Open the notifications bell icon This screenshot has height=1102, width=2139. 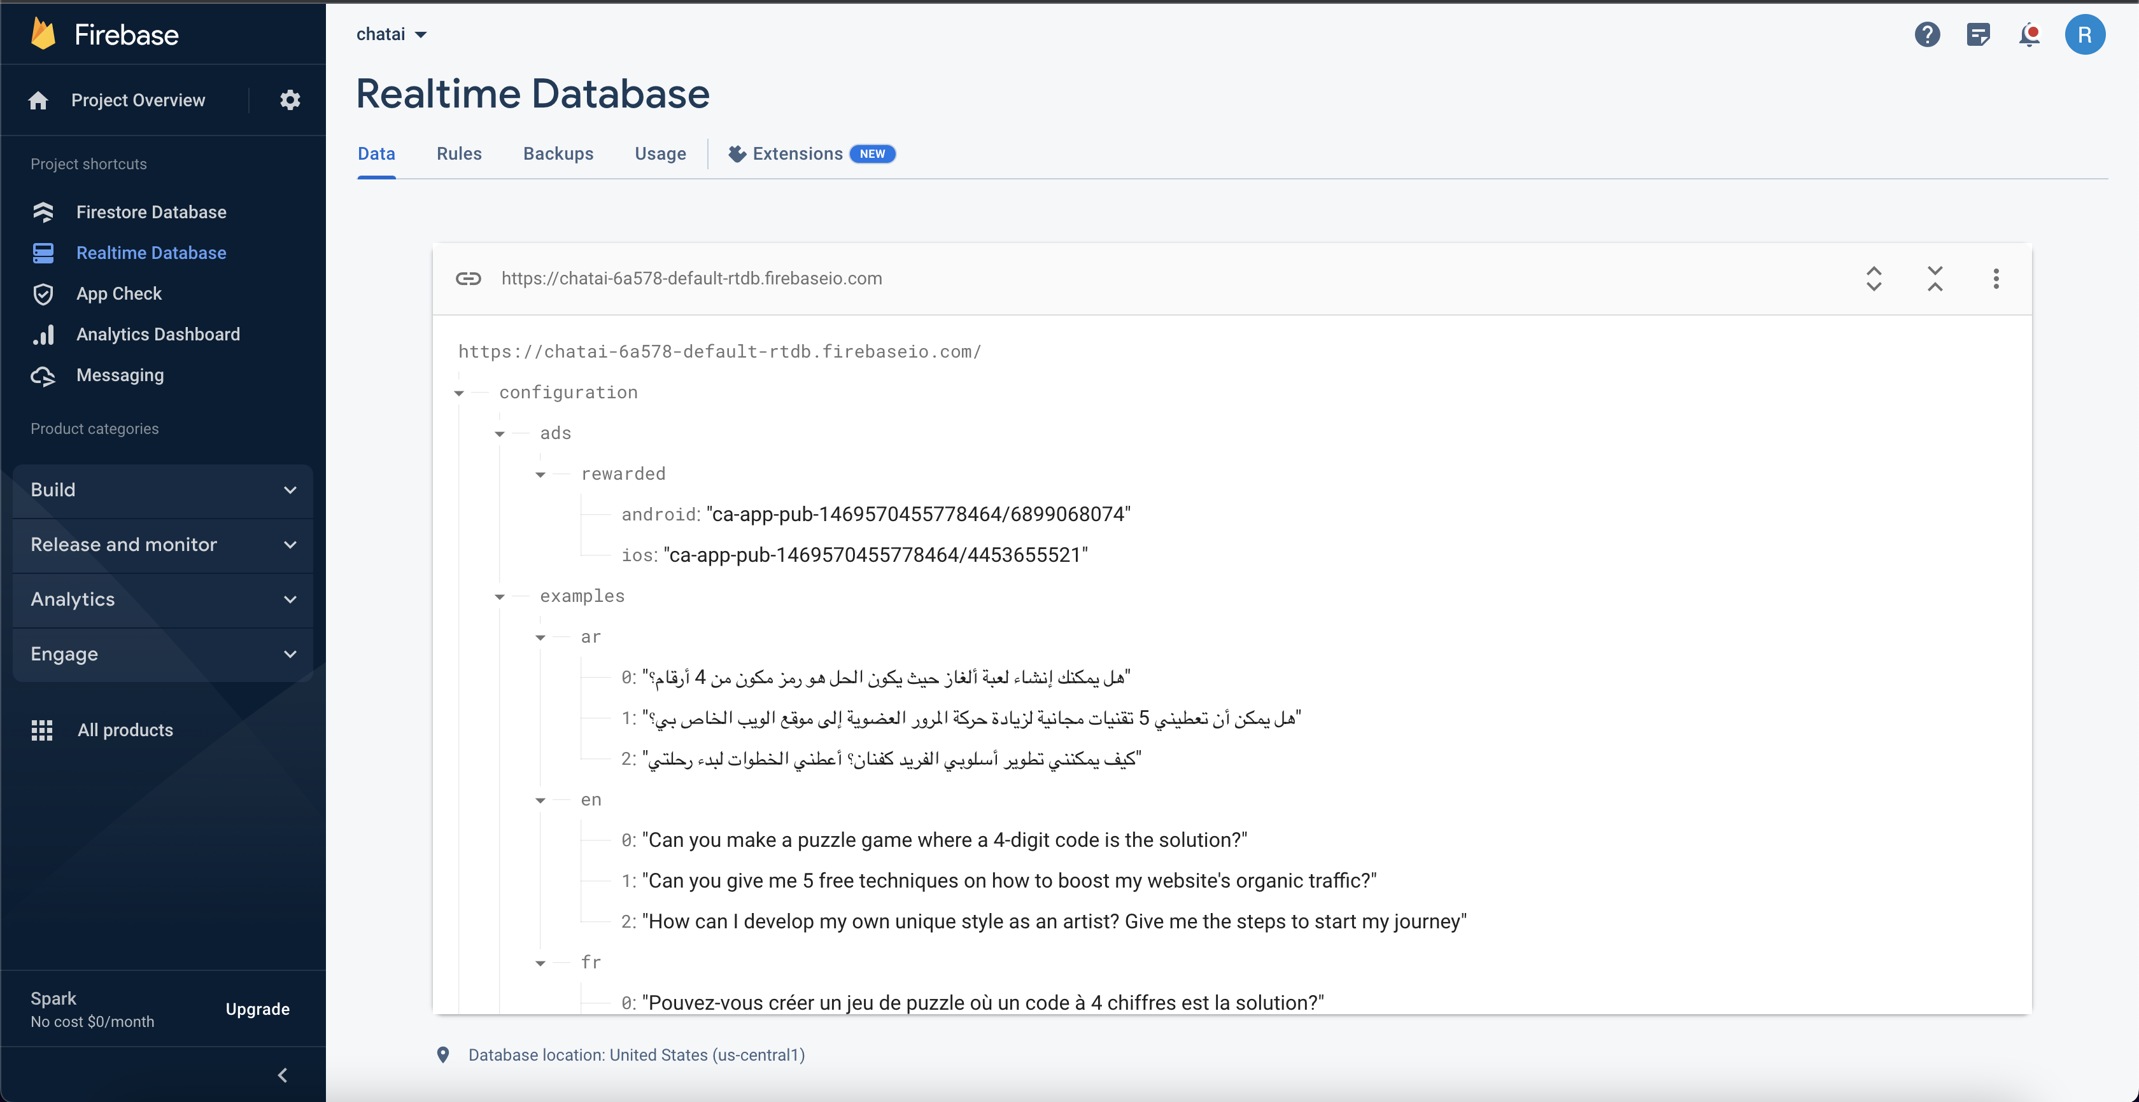2030,35
